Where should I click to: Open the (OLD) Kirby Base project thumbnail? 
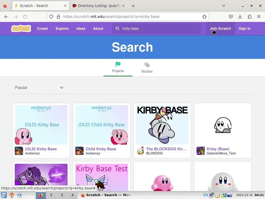coord(41,125)
